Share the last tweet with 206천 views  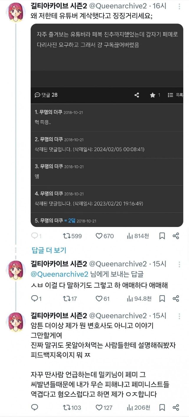pyautogui.click(x=176, y=408)
